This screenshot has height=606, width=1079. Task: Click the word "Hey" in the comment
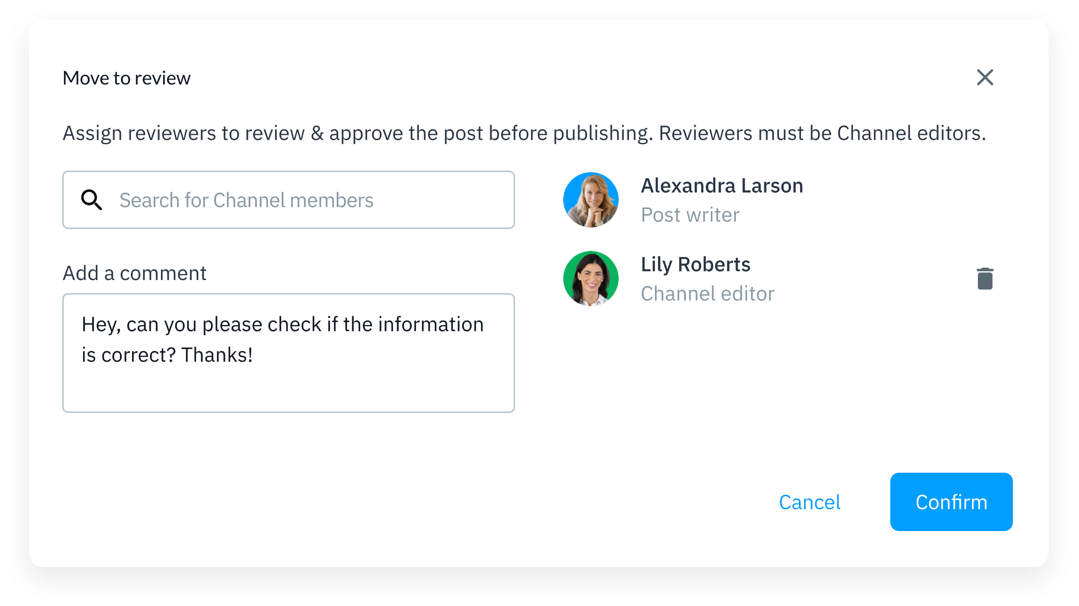coord(99,324)
